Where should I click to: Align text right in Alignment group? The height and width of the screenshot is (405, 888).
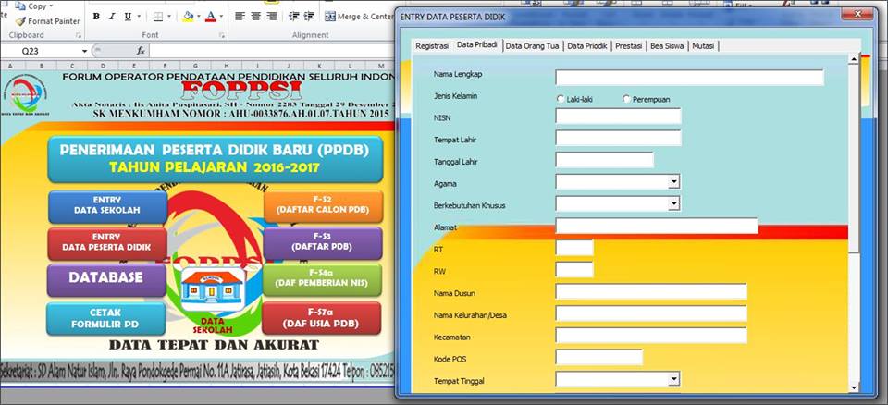(272, 17)
